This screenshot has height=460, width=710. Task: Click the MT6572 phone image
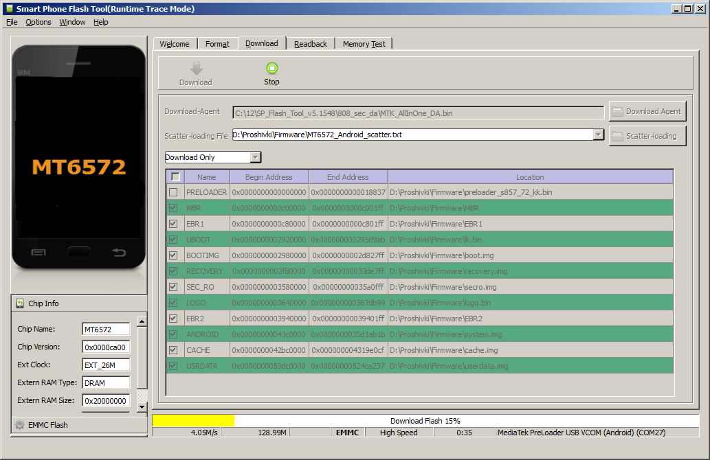(79, 157)
